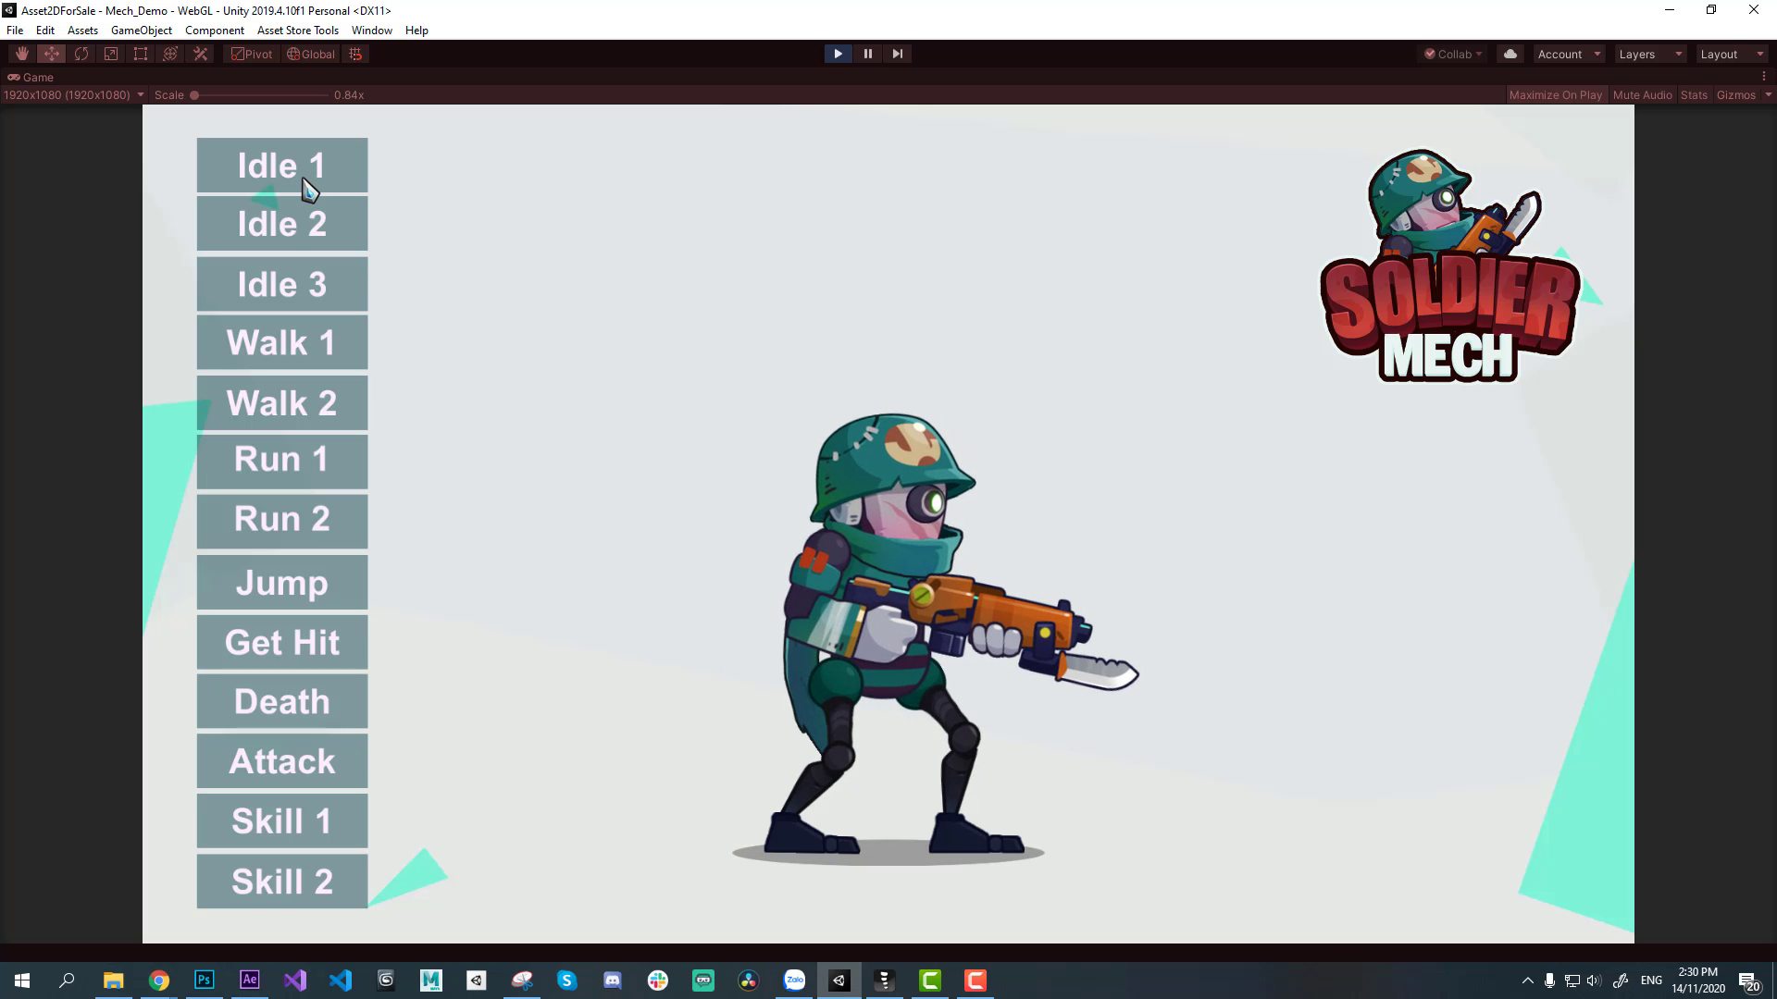Play the Idle 1 animation
1777x999 pixels.
[x=282, y=166]
